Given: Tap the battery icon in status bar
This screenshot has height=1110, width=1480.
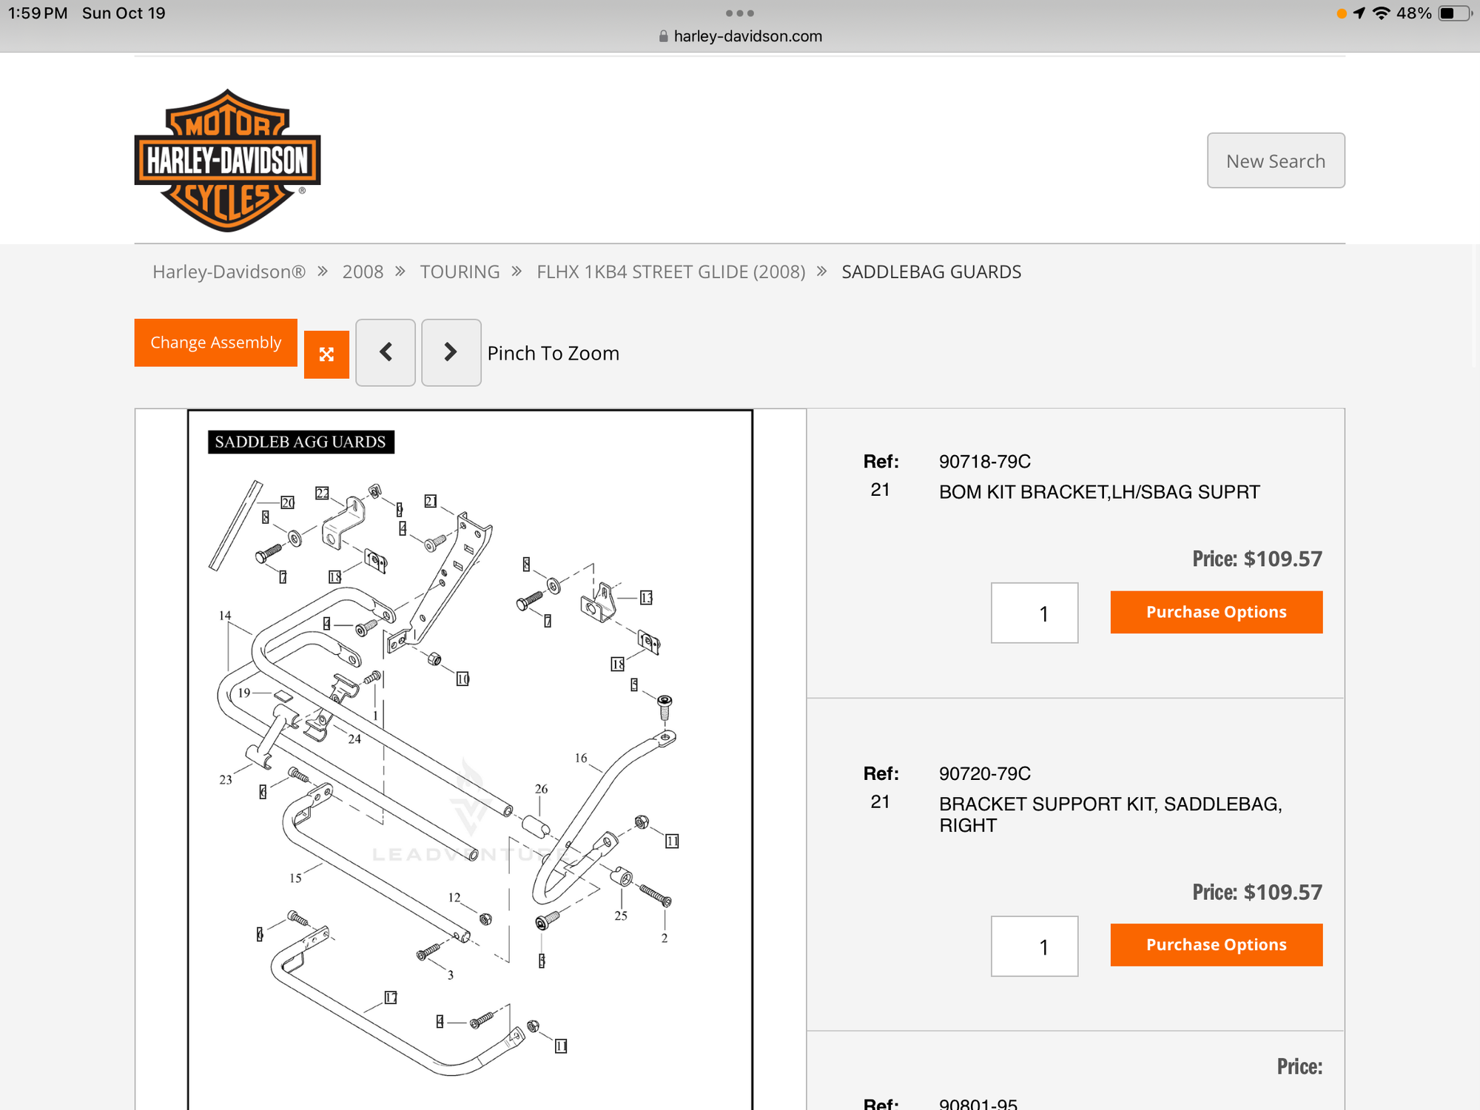Looking at the screenshot, I should coord(1453,13).
